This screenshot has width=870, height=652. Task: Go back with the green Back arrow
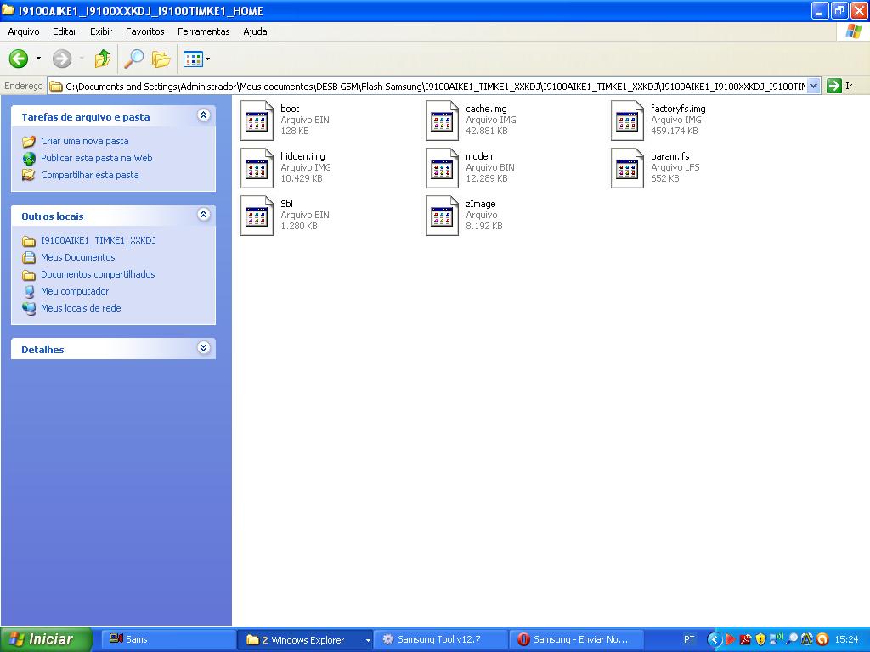19,59
